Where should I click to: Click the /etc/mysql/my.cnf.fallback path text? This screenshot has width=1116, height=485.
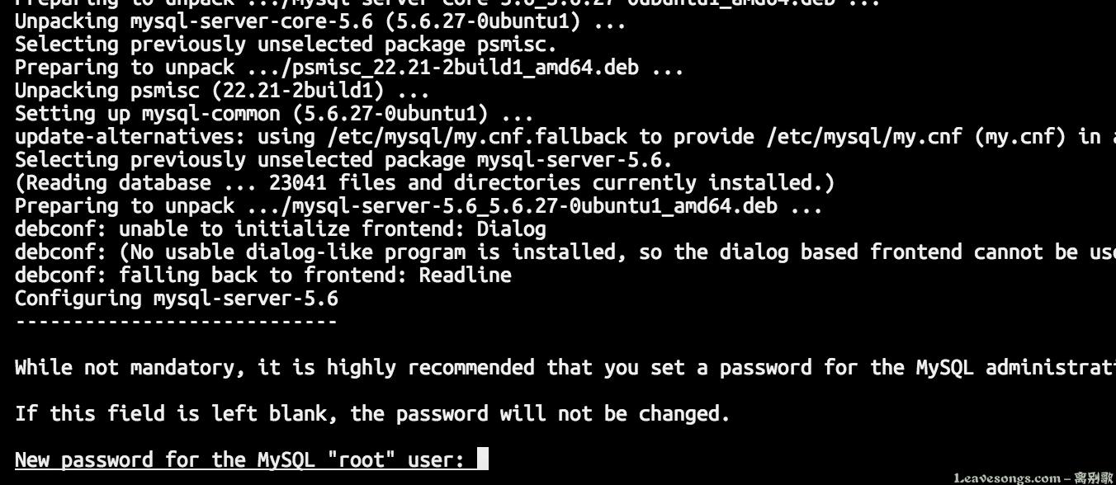[477, 136]
